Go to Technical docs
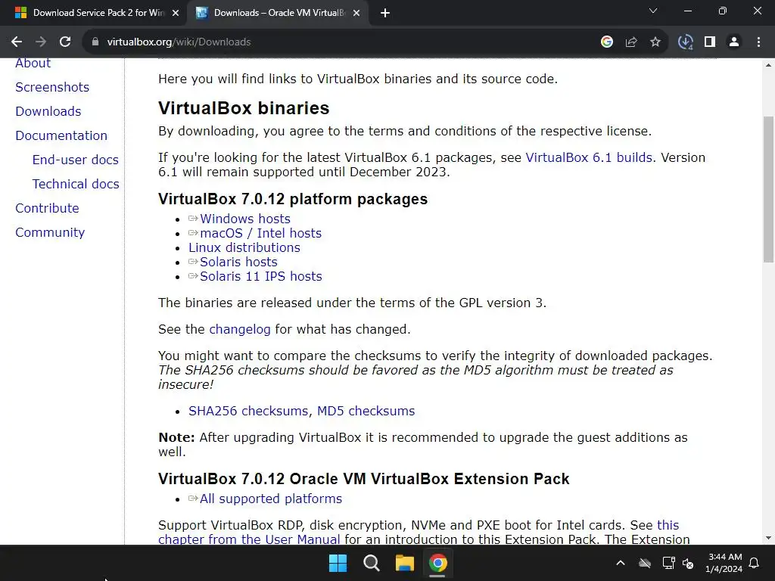The width and height of the screenshot is (775, 581). [76, 184]
